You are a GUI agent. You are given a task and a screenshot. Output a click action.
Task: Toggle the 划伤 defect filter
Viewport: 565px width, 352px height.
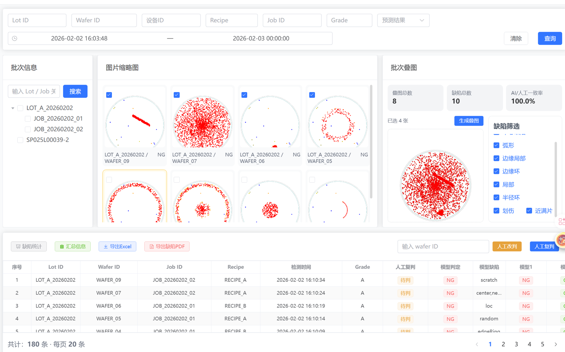click(x=496, y=211)
